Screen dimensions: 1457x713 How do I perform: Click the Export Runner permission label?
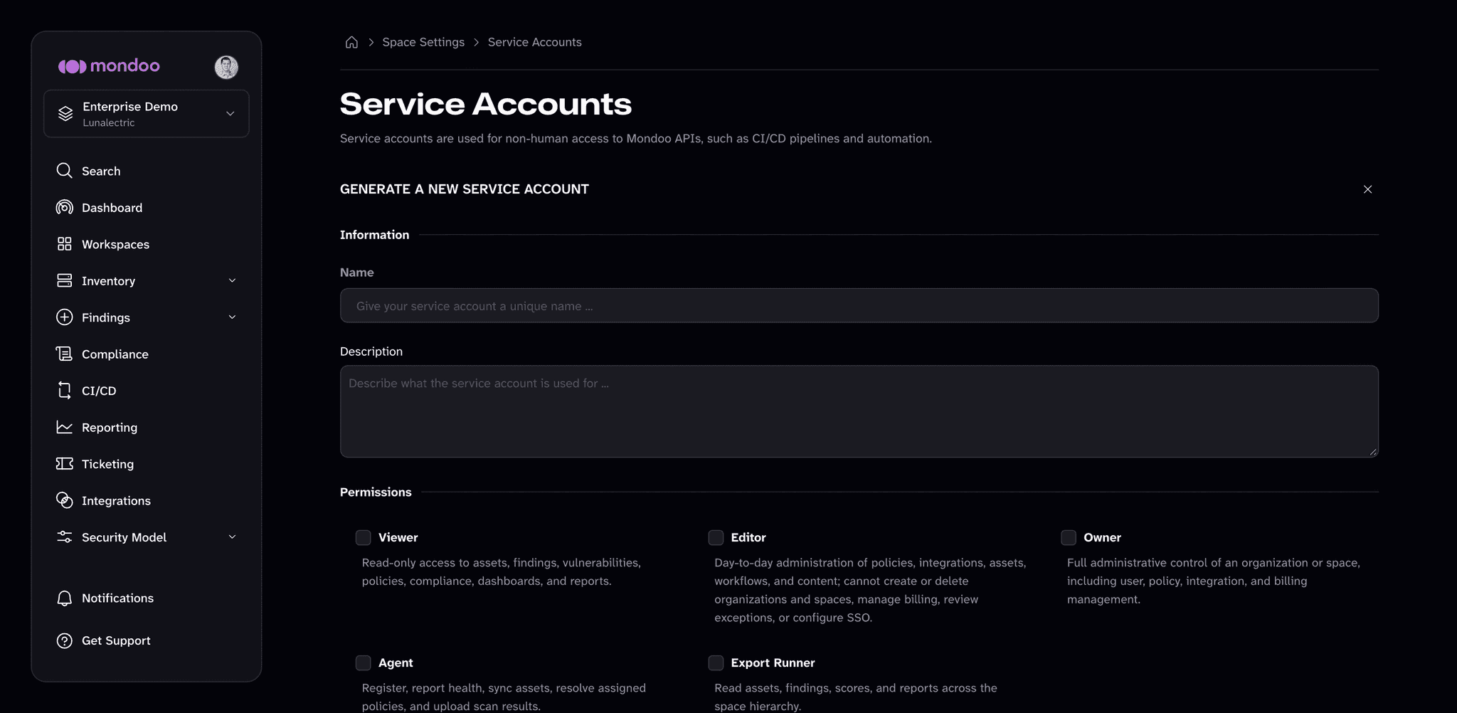pyautogui.click(x=773, y=662)
